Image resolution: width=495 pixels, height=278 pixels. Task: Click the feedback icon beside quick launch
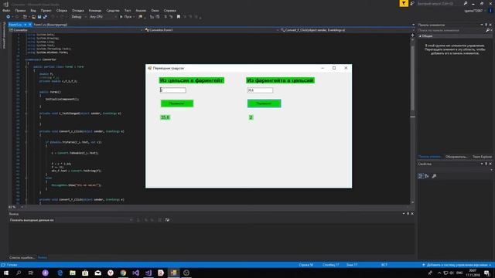click(412, 3)
